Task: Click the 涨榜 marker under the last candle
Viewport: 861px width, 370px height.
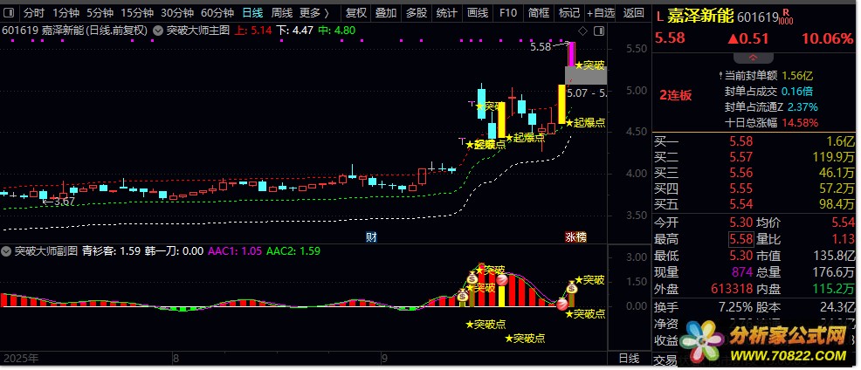Action: pos(576,237)
